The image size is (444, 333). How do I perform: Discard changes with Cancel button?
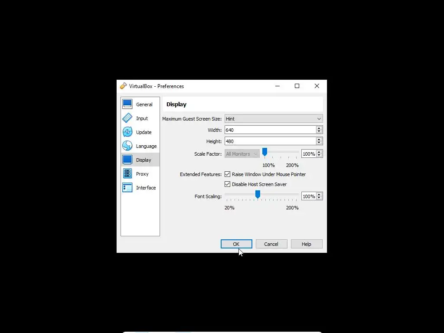tap(271, 244)
